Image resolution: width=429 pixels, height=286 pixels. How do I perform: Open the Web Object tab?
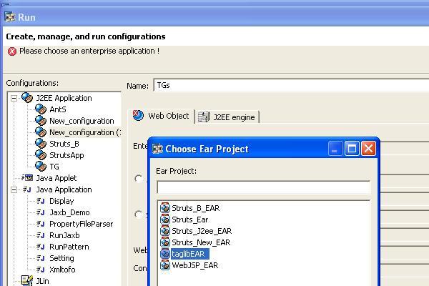(x=162, y=116)
